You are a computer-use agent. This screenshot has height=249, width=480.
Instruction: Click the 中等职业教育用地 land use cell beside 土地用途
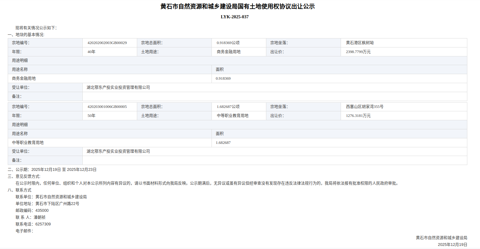[x=233, y=116]
